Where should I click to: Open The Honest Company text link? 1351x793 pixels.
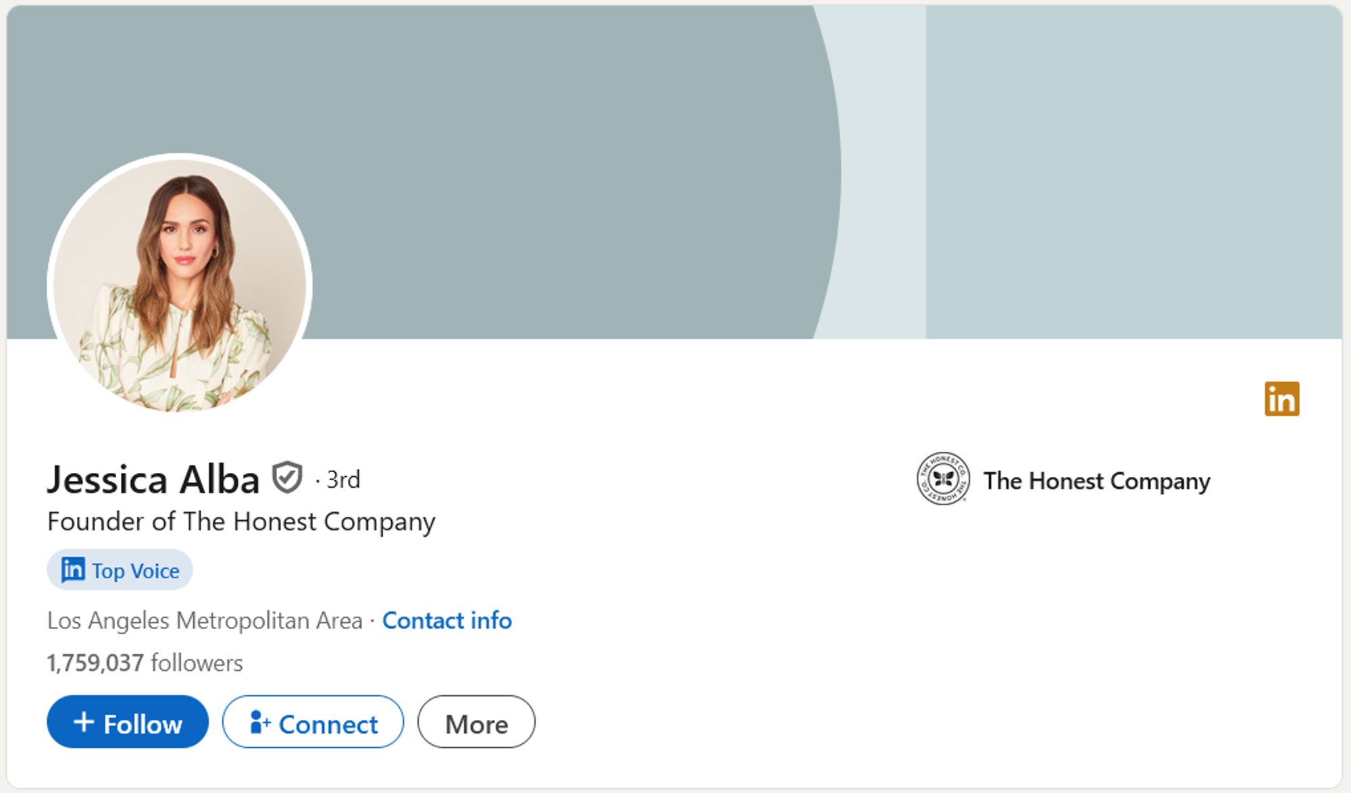(x=1096, y=481)
